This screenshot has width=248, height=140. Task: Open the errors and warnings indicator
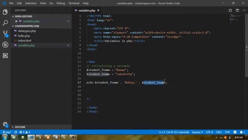click(x=25, y=132)
